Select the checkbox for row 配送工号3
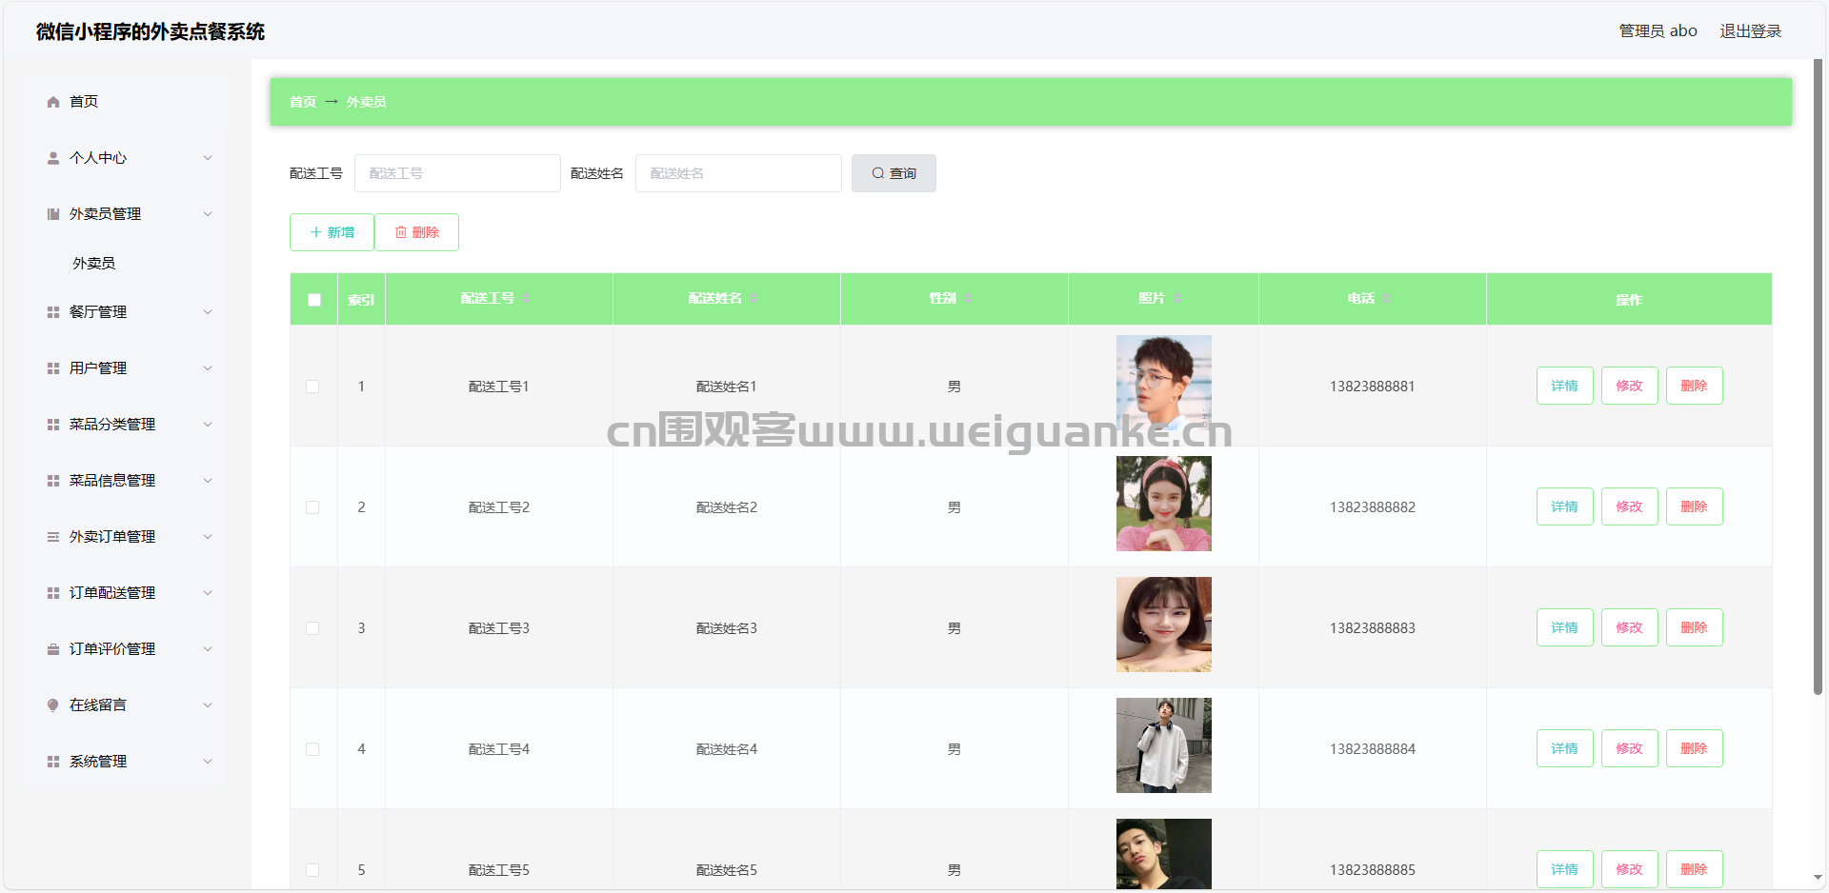Screen dimensions: 1829x893 (x=312, y=628)
